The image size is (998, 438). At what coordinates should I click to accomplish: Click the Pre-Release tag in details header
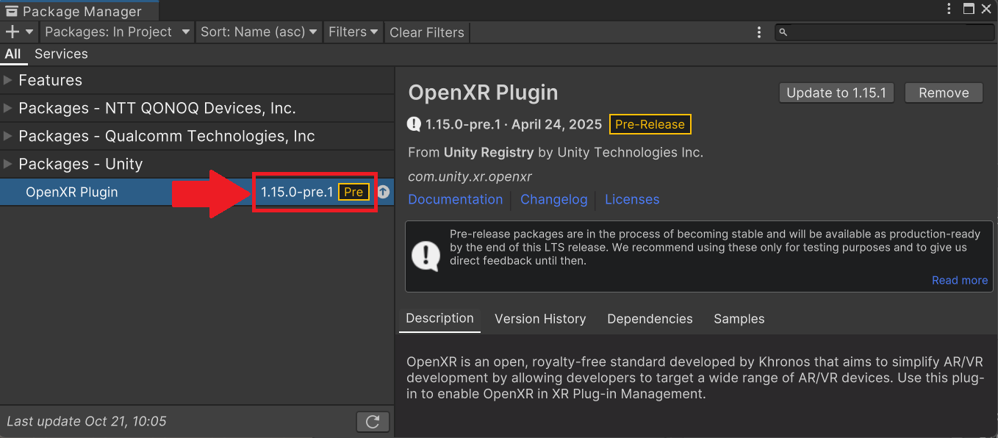(650, 124)
